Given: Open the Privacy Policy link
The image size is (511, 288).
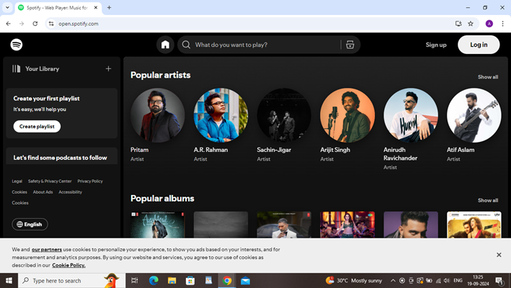Looking at the screenshot, I should 90,181.
